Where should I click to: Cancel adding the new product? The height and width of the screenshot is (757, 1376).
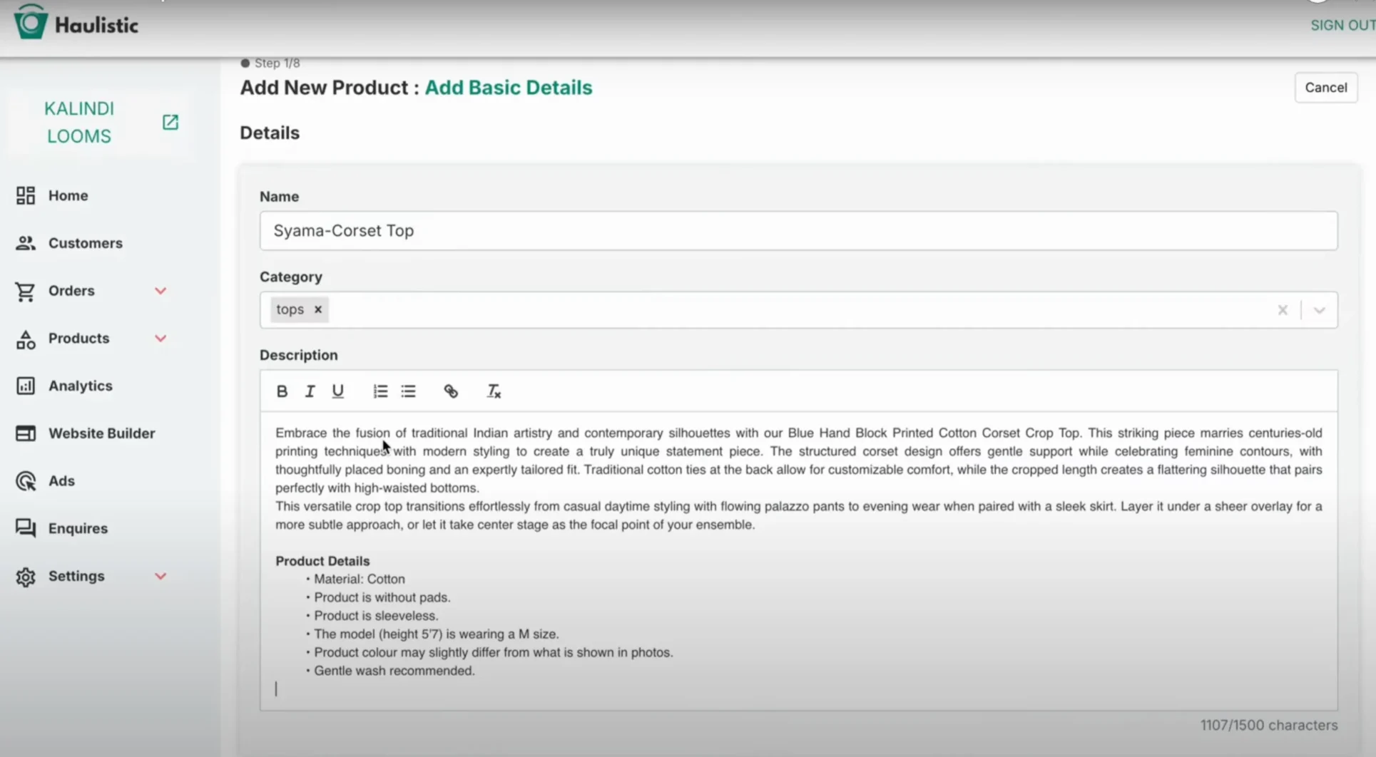pyautogui.click(x=1325, y=88)
